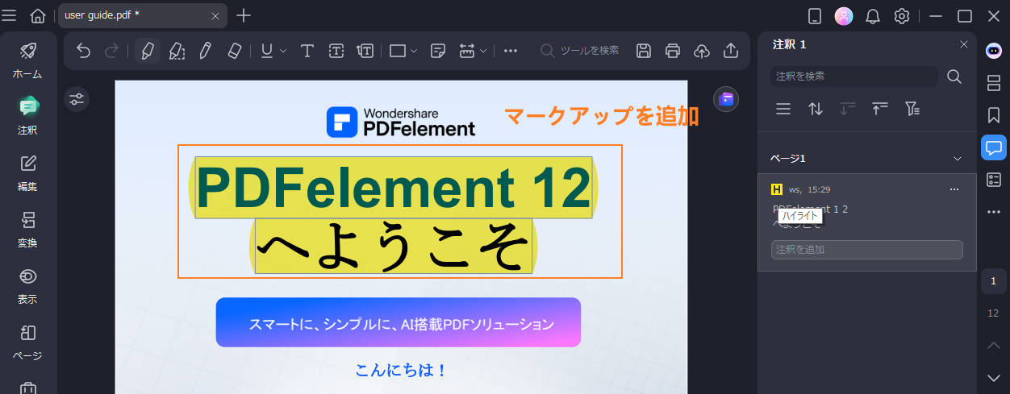Upload the document to cloud
This screenshot has width=1010, height=394.
(702, 51)
